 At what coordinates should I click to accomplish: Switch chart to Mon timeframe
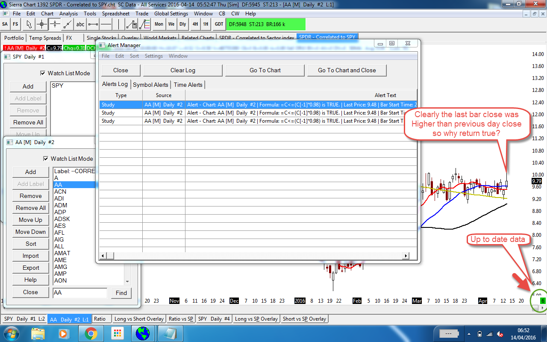click(x=159, y=24)
